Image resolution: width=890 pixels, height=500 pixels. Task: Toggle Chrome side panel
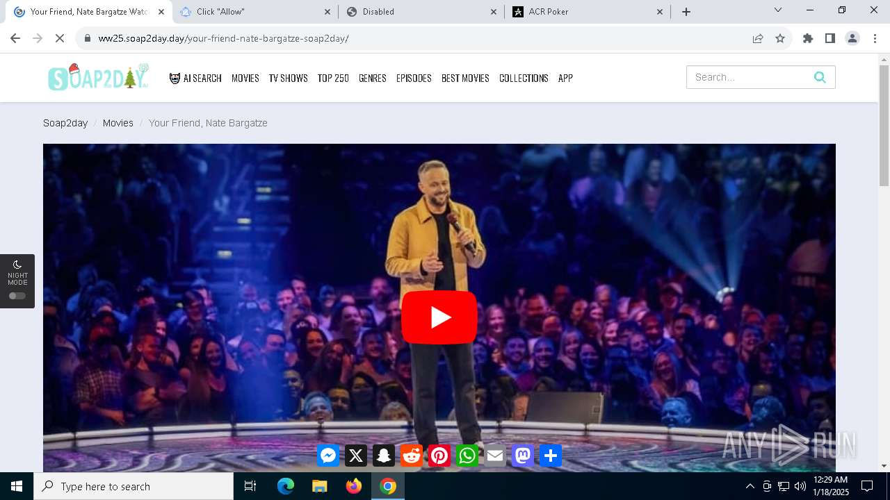pos(830,38)
